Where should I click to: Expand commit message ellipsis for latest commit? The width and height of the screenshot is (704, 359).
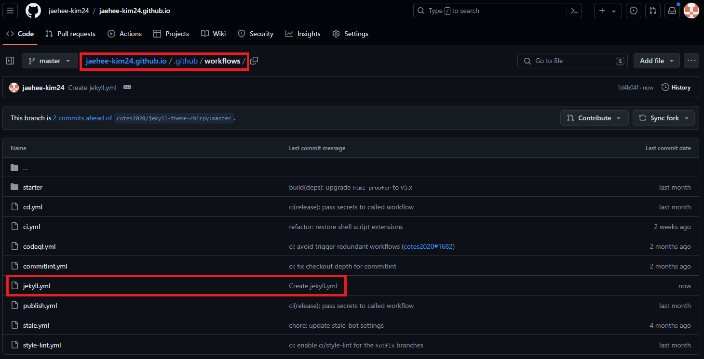127,87
